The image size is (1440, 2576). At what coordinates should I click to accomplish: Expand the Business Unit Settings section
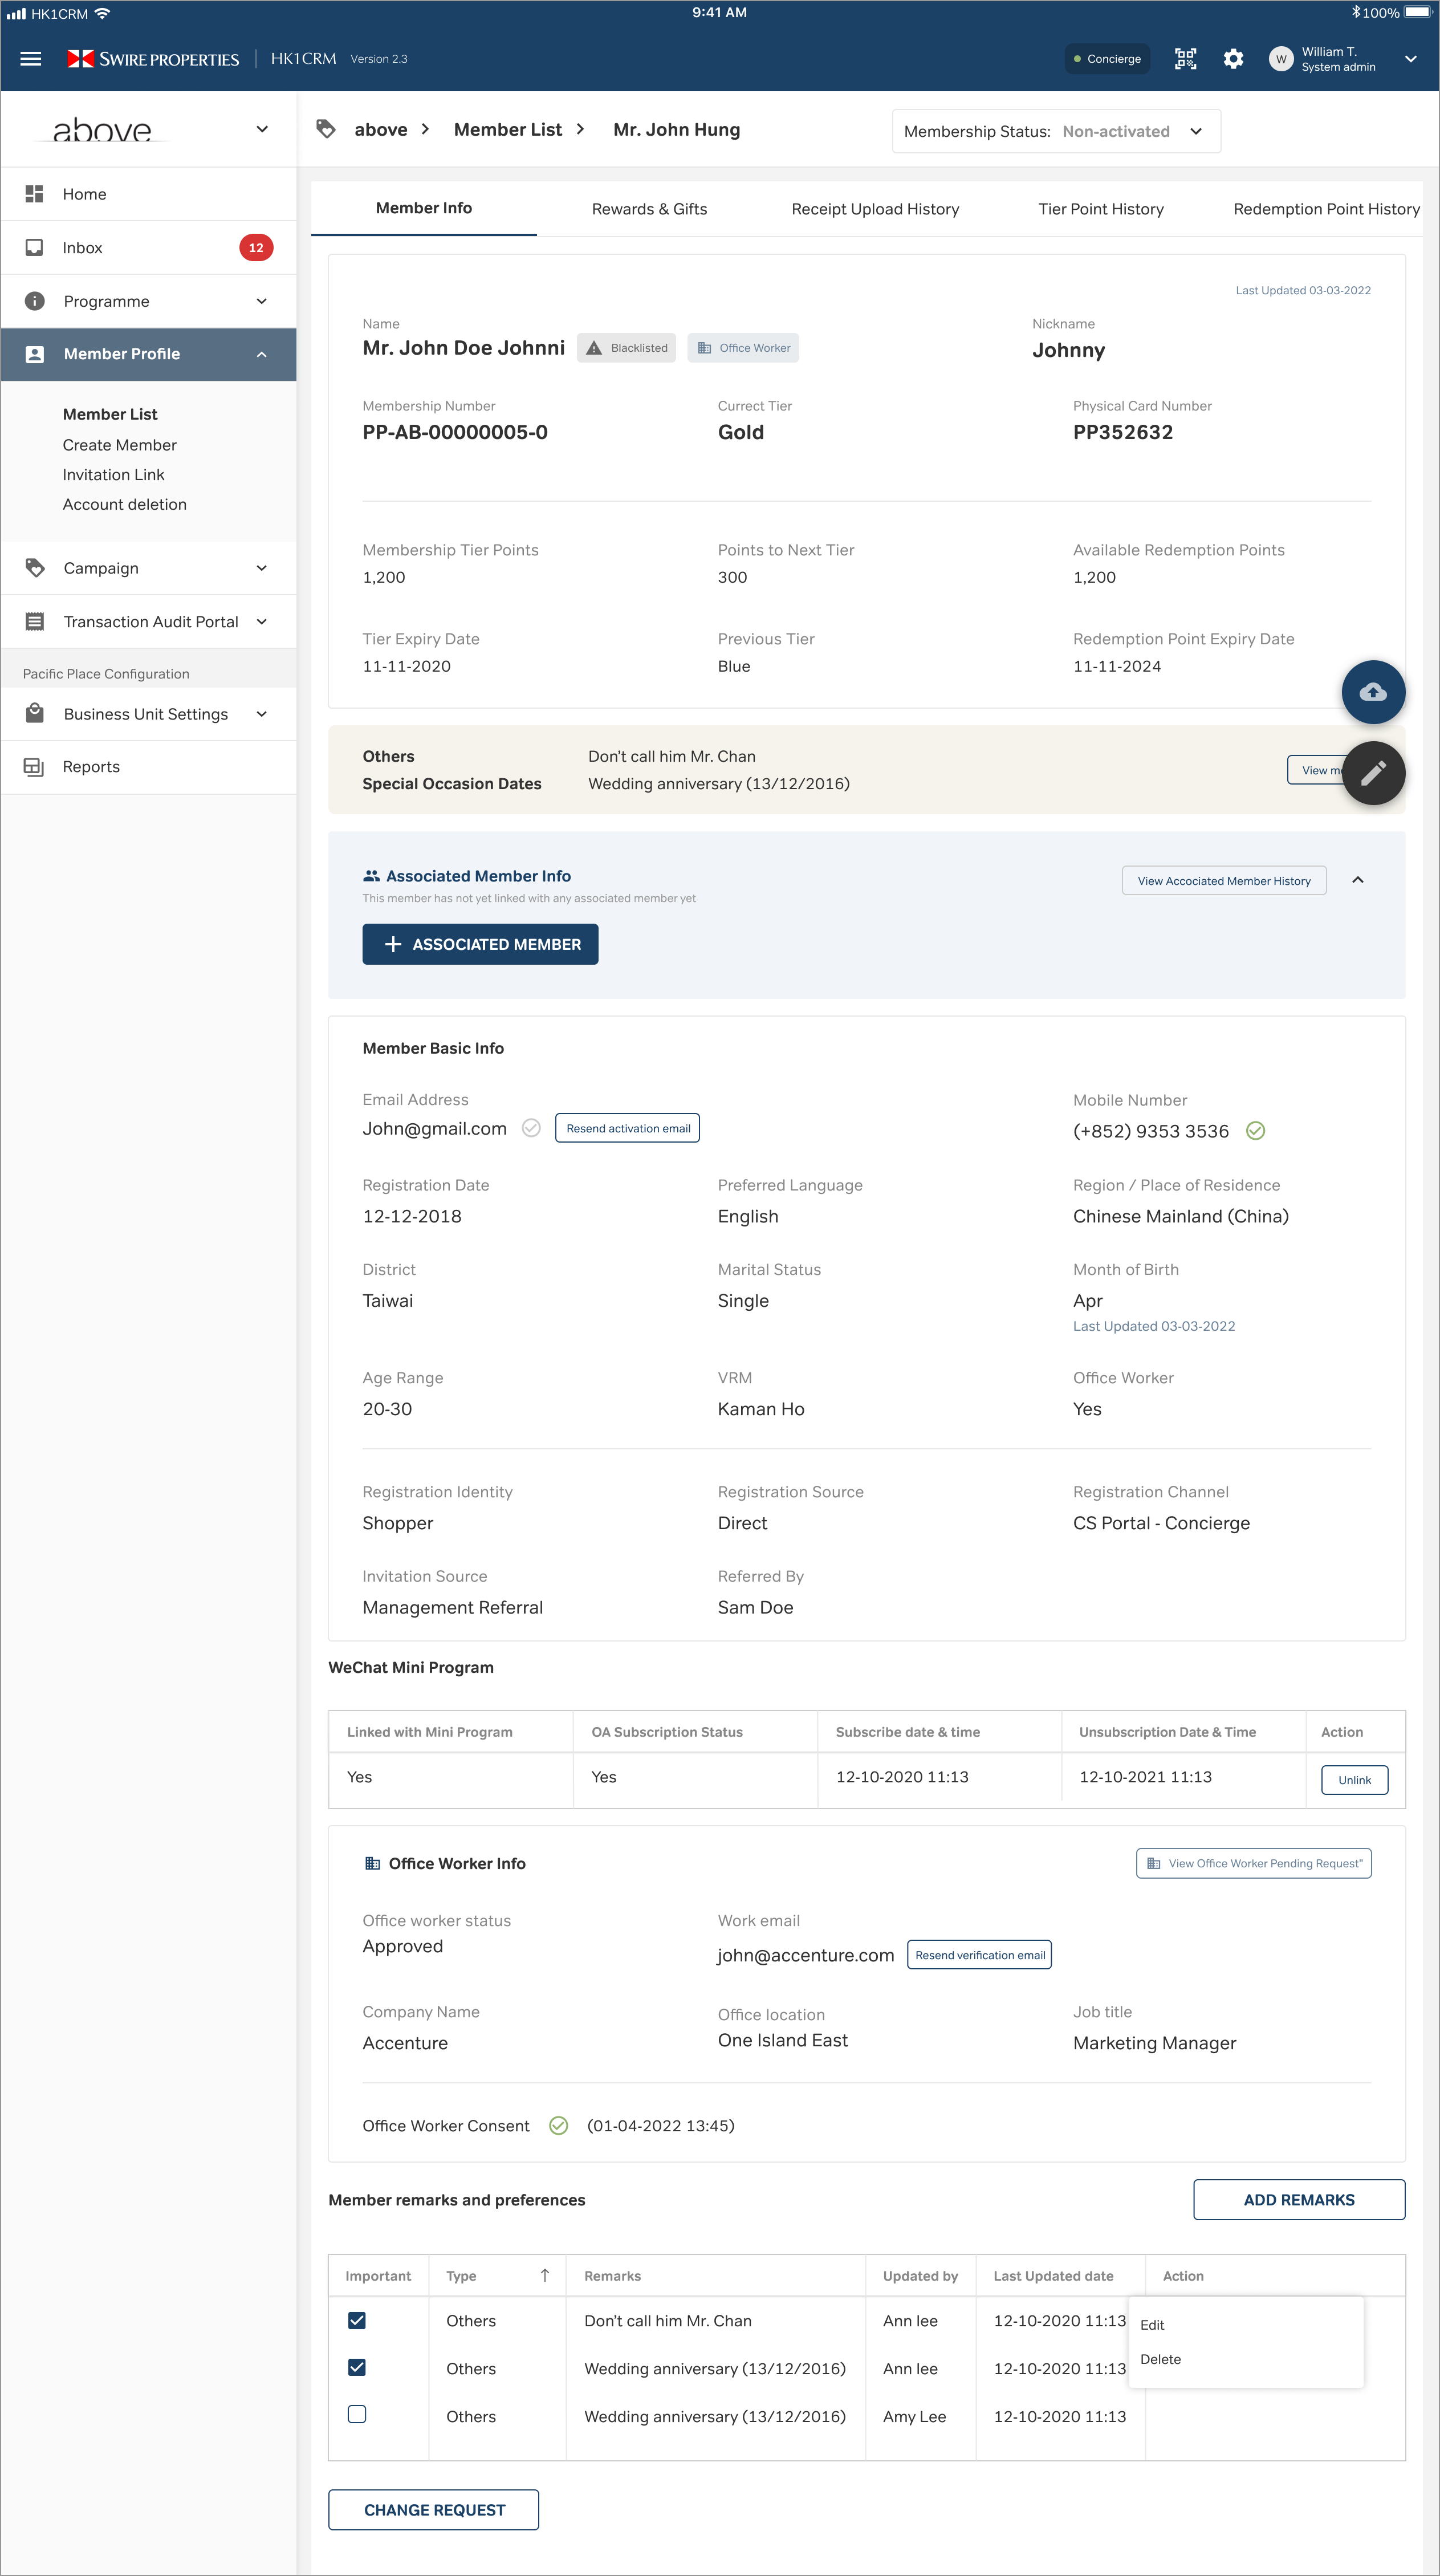(x=262, y=714)
